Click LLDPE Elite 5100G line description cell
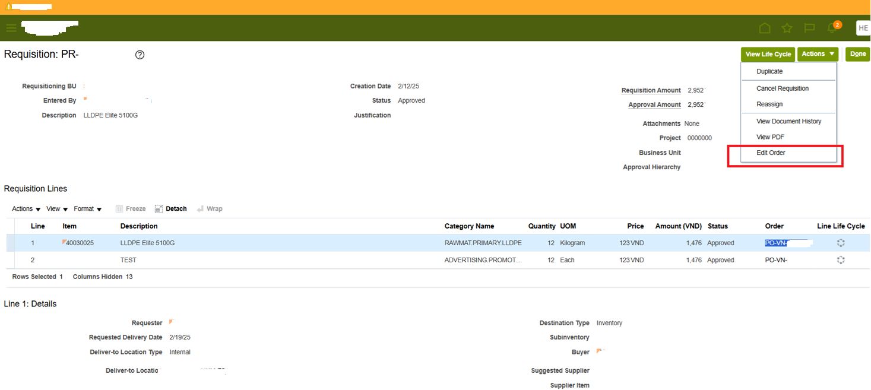871x390 pixels. [147, 243]
